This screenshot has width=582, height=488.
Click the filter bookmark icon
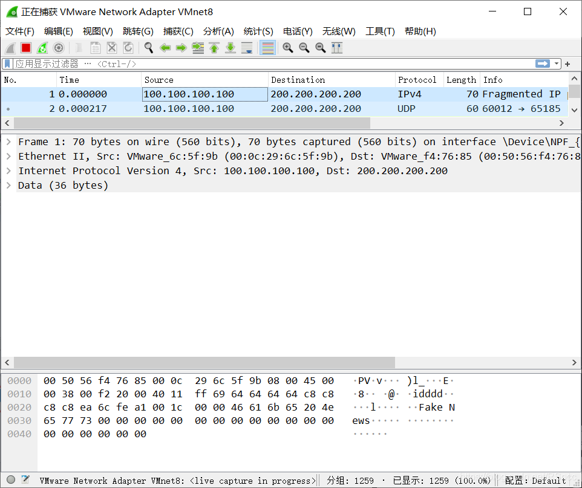click(x=7, y=64)
